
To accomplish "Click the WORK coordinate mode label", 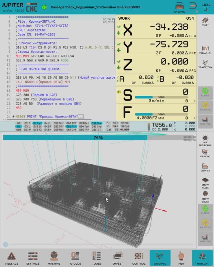I will 124,18.
